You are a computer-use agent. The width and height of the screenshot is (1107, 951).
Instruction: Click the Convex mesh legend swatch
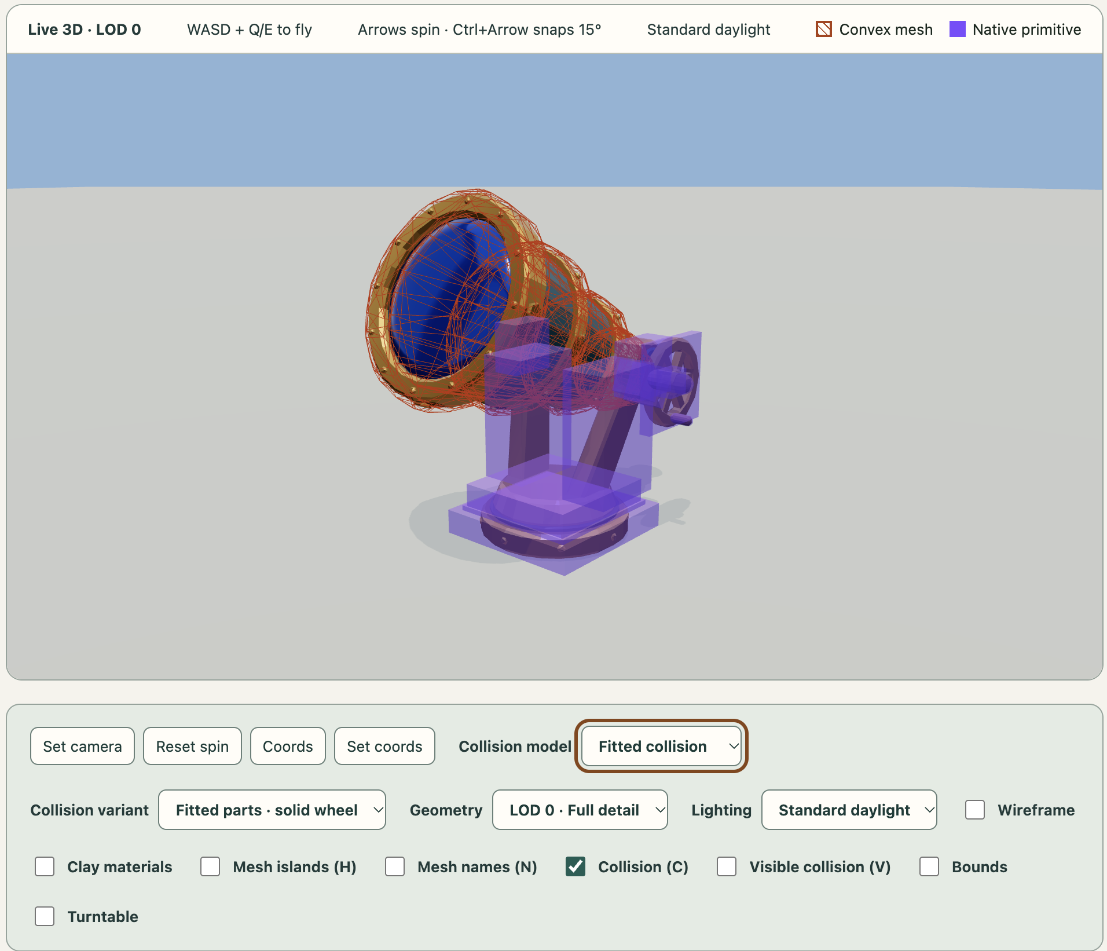tap(823, 29)
